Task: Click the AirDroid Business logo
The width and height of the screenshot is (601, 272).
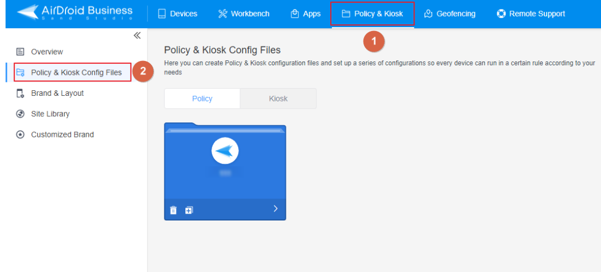Action: click(75, 13)
